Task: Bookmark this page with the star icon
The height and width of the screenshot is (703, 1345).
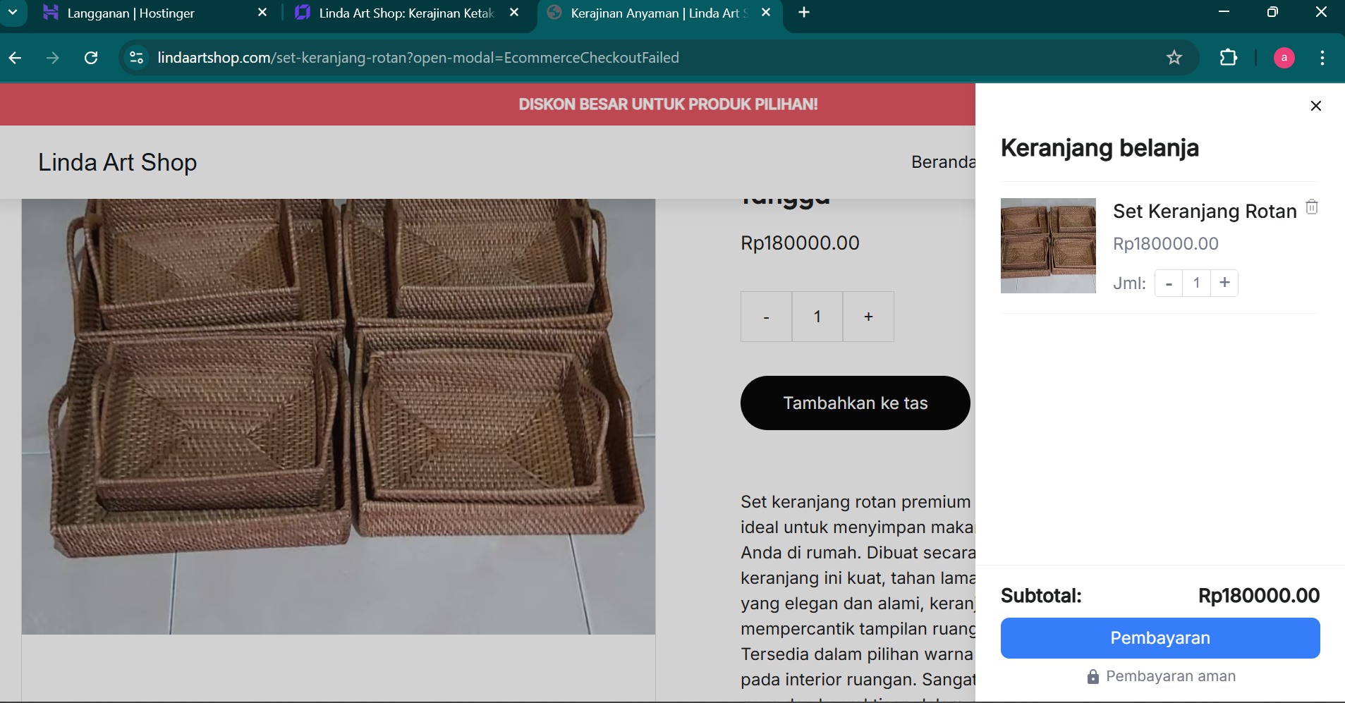Action: [x=1173, y=58]
